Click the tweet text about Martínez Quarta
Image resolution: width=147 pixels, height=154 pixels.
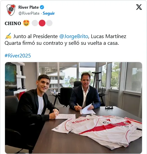pyautogui.click(x=65, y=40)
